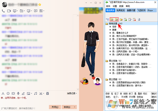Open the chat window title dropdown arrow

(x=86, y=3)
